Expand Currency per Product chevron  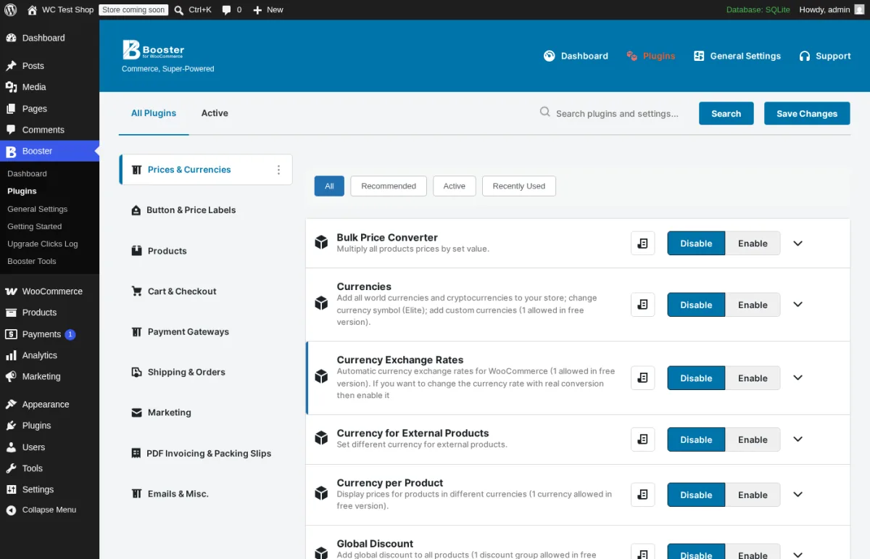pos(798,494)
